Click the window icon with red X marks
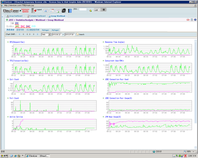Image resolution: width=198 pixels, height=158 pixels. point(52,11)
